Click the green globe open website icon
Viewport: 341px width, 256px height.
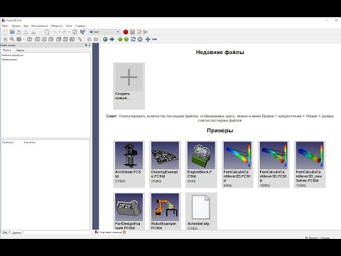pos(105,39)
